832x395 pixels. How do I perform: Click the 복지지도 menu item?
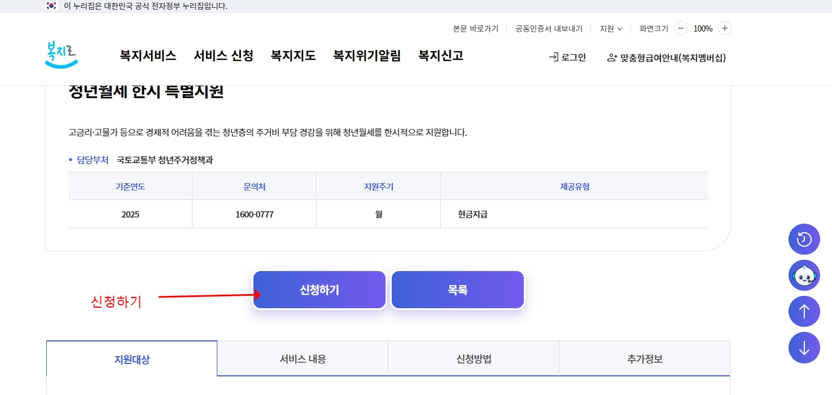[x=292, y=56]
